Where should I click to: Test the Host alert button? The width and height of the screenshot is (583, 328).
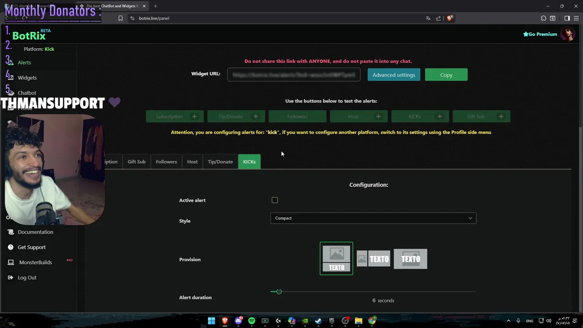[x=359, y=117]
